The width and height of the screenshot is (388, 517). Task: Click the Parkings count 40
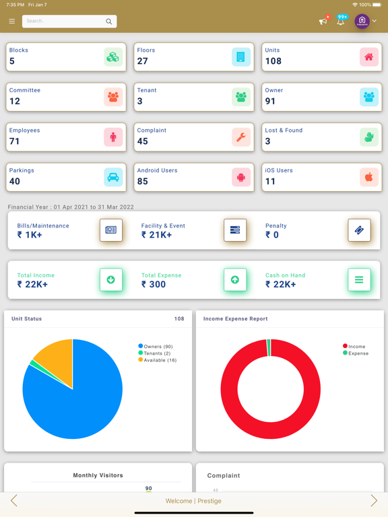point(15,181)
